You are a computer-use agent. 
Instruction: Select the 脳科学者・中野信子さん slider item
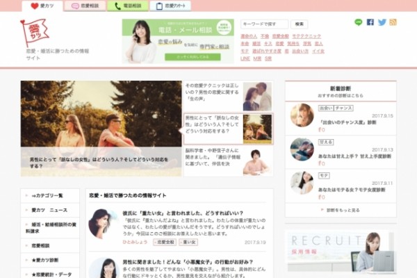[x=229, y=161]
